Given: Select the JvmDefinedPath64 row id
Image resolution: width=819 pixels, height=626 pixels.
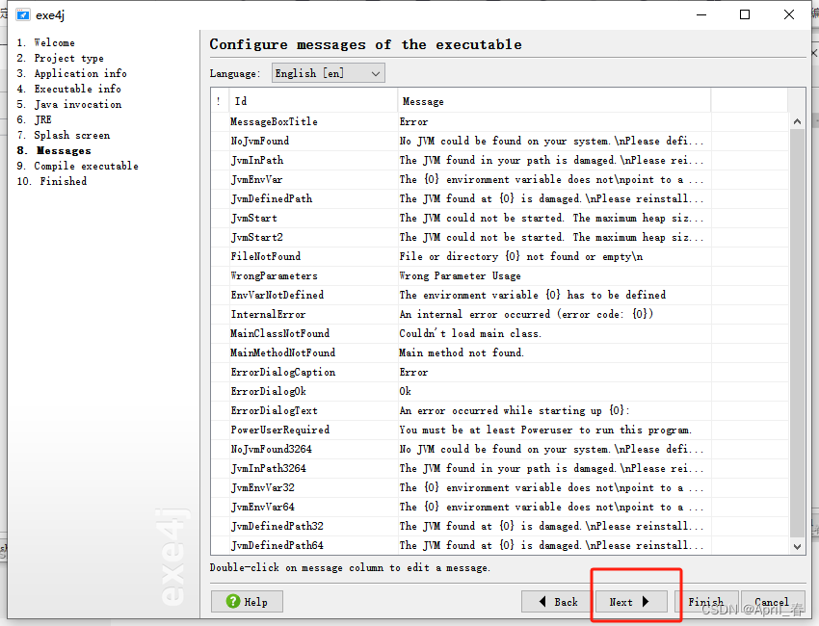Looking at the screenshot, I should pos(277,546).
